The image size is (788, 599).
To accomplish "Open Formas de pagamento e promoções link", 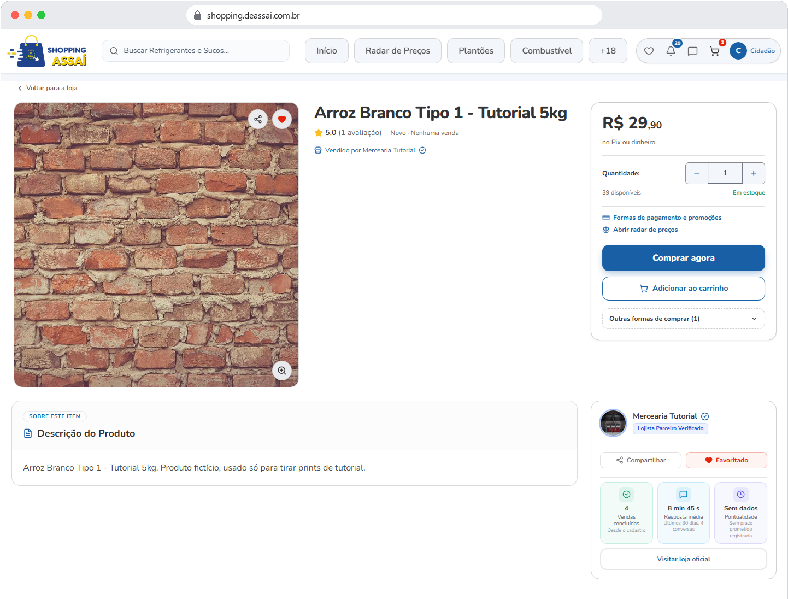I will pos(662,218).
